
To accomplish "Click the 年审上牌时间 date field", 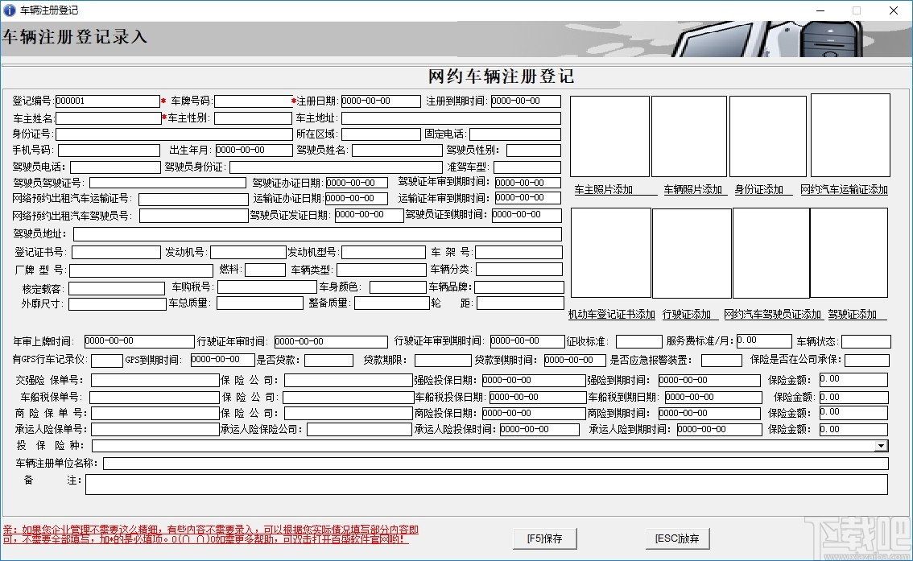I will [139, 341].
